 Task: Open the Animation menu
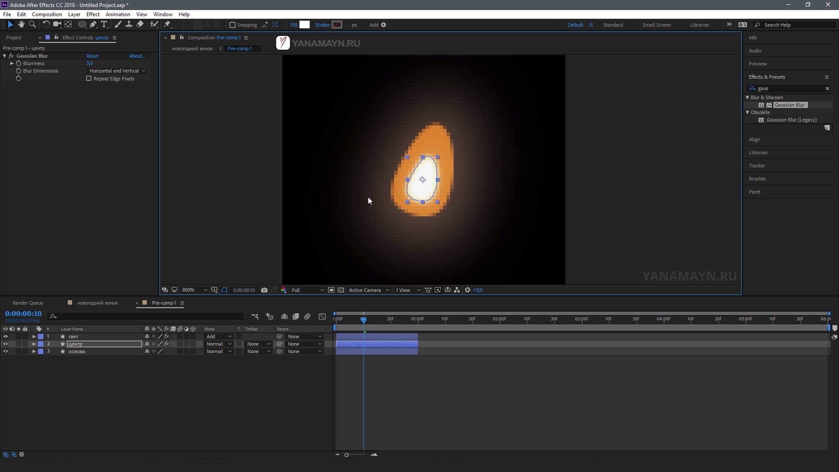tap(118, 14)
